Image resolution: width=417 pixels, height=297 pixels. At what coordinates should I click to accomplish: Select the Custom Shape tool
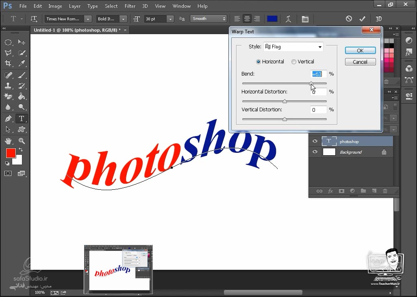[x=22, y=129]
